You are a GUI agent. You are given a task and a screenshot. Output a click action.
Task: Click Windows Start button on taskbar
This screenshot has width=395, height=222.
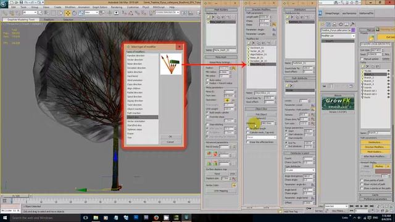click(x=5, y=218)
